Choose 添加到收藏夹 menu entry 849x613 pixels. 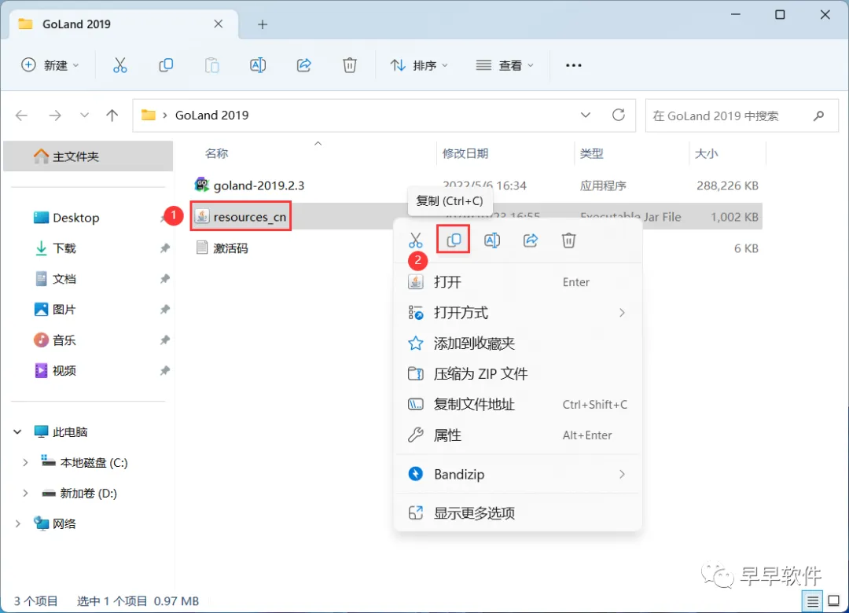pos(518,343)
